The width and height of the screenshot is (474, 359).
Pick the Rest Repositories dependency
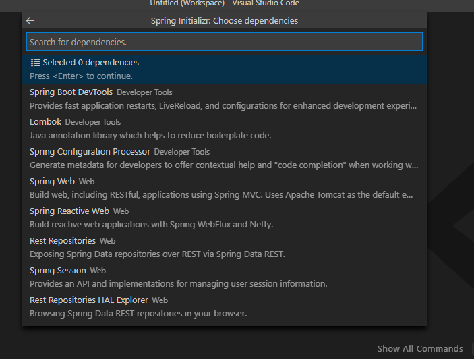coord(225,247)
